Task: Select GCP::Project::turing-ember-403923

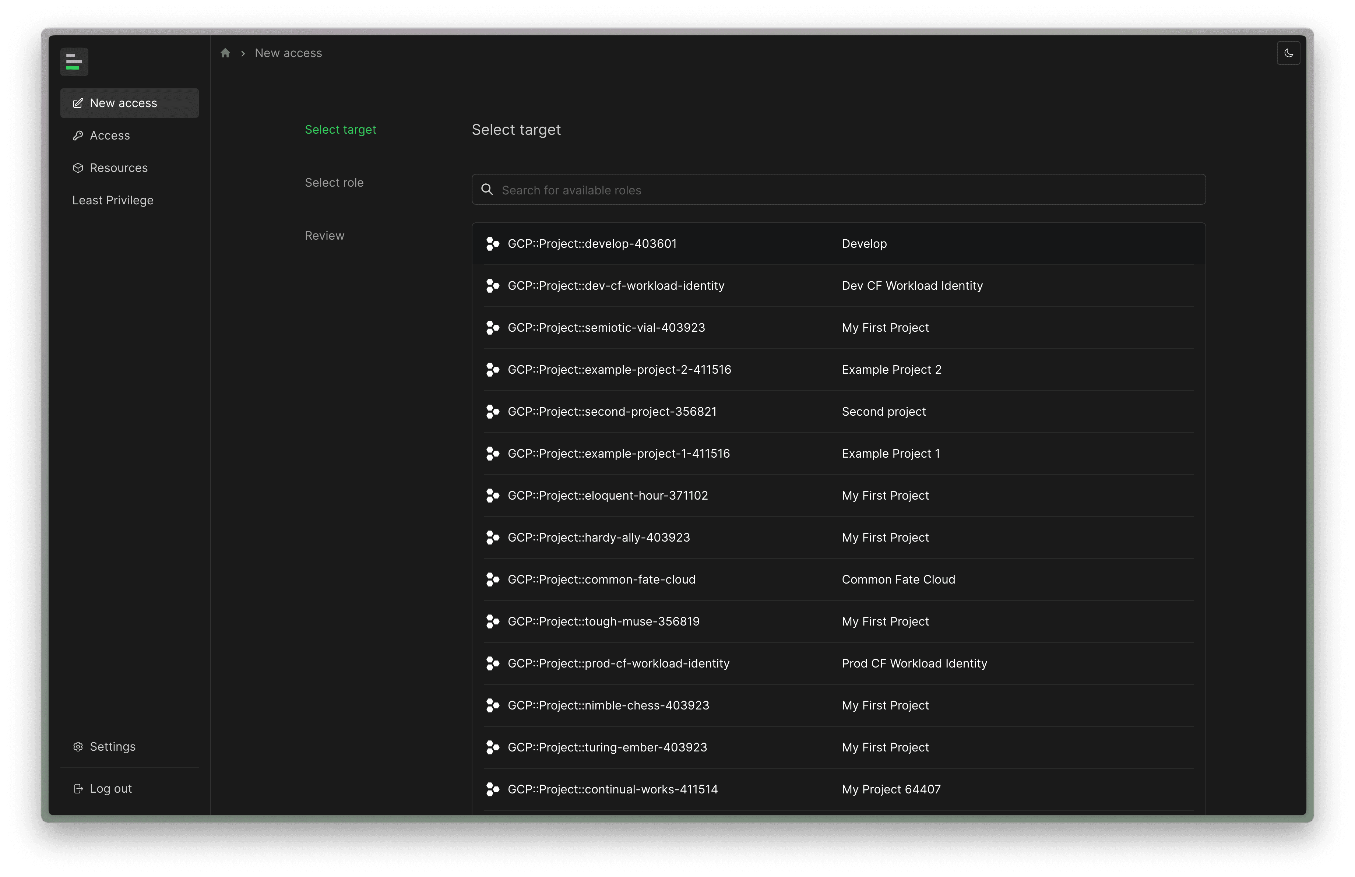Action: pyautogui.click(x=839, y=747)
